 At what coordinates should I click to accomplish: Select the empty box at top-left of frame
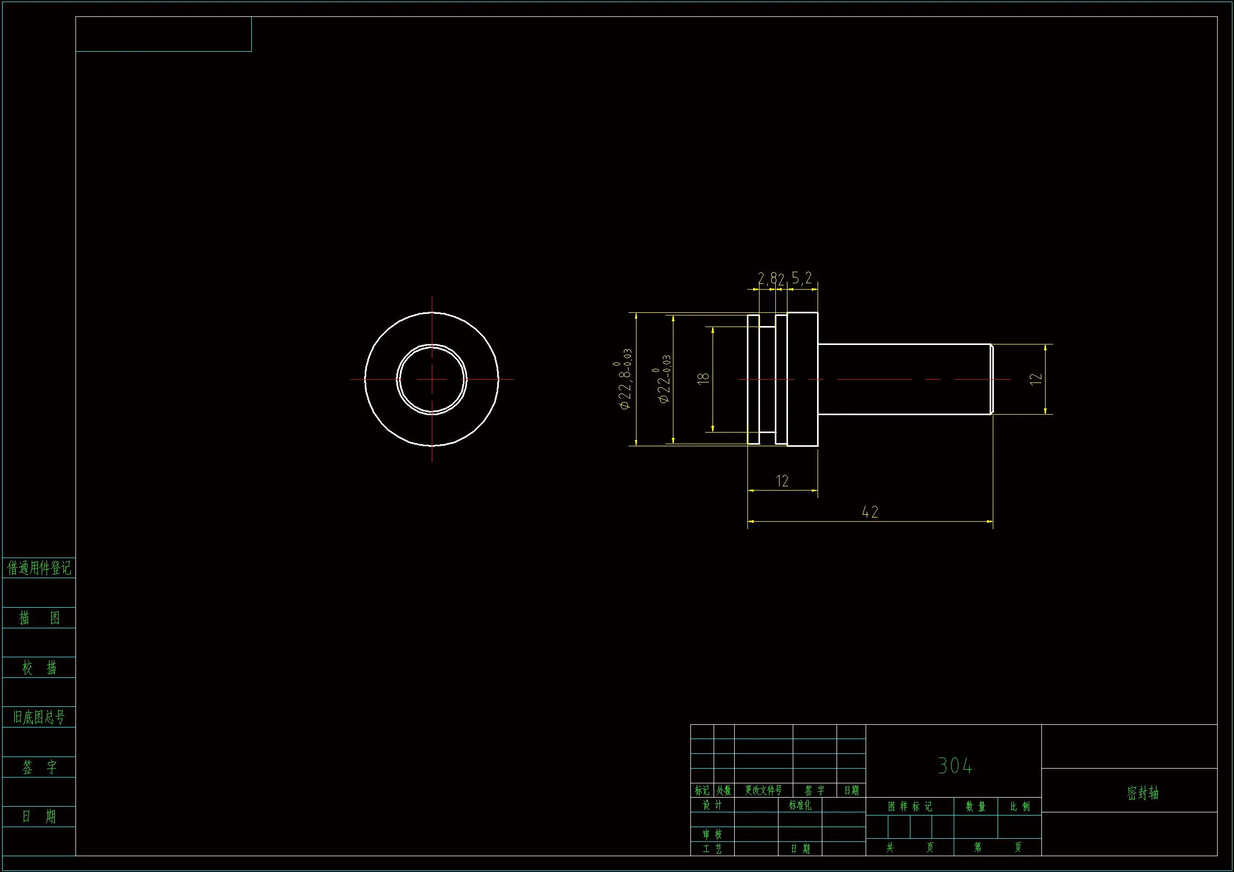point(164,34)
